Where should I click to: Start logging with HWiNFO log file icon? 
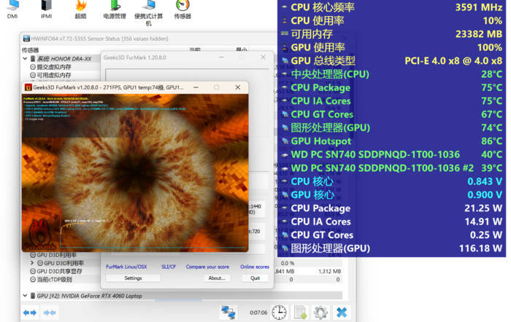point(300,313)
